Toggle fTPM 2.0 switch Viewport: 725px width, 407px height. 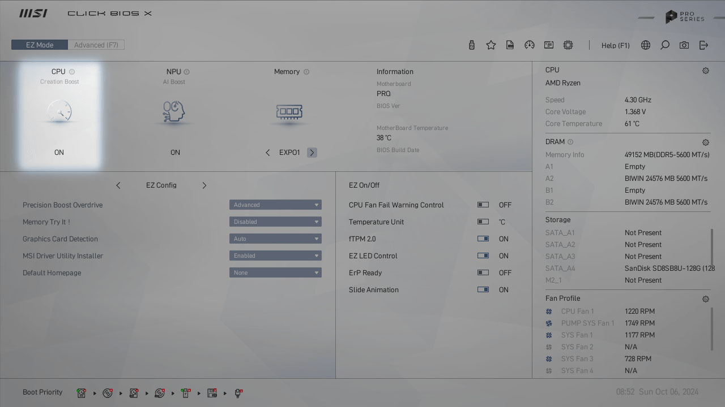pyautogui.click(x=483, y=239)
